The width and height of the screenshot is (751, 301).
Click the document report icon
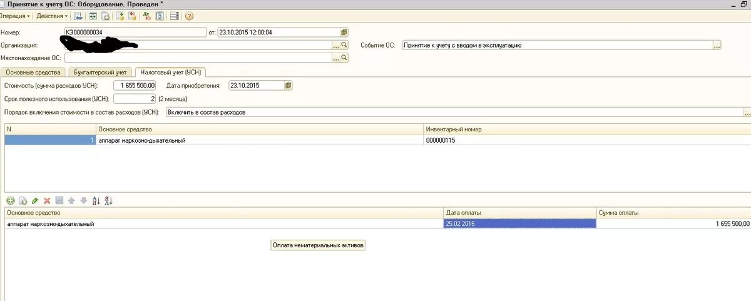point(160,16)
